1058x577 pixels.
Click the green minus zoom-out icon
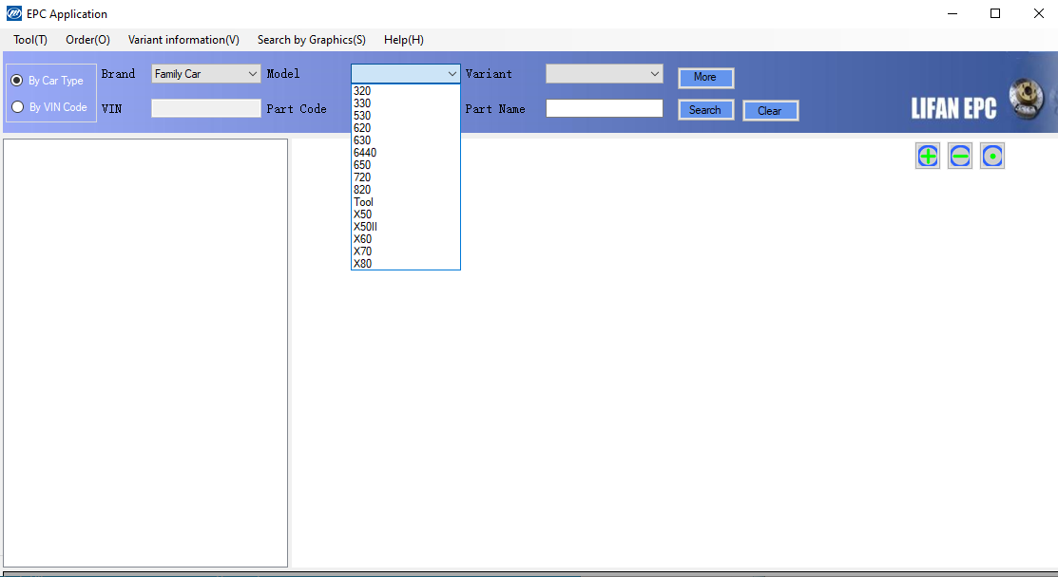point(959,157)
